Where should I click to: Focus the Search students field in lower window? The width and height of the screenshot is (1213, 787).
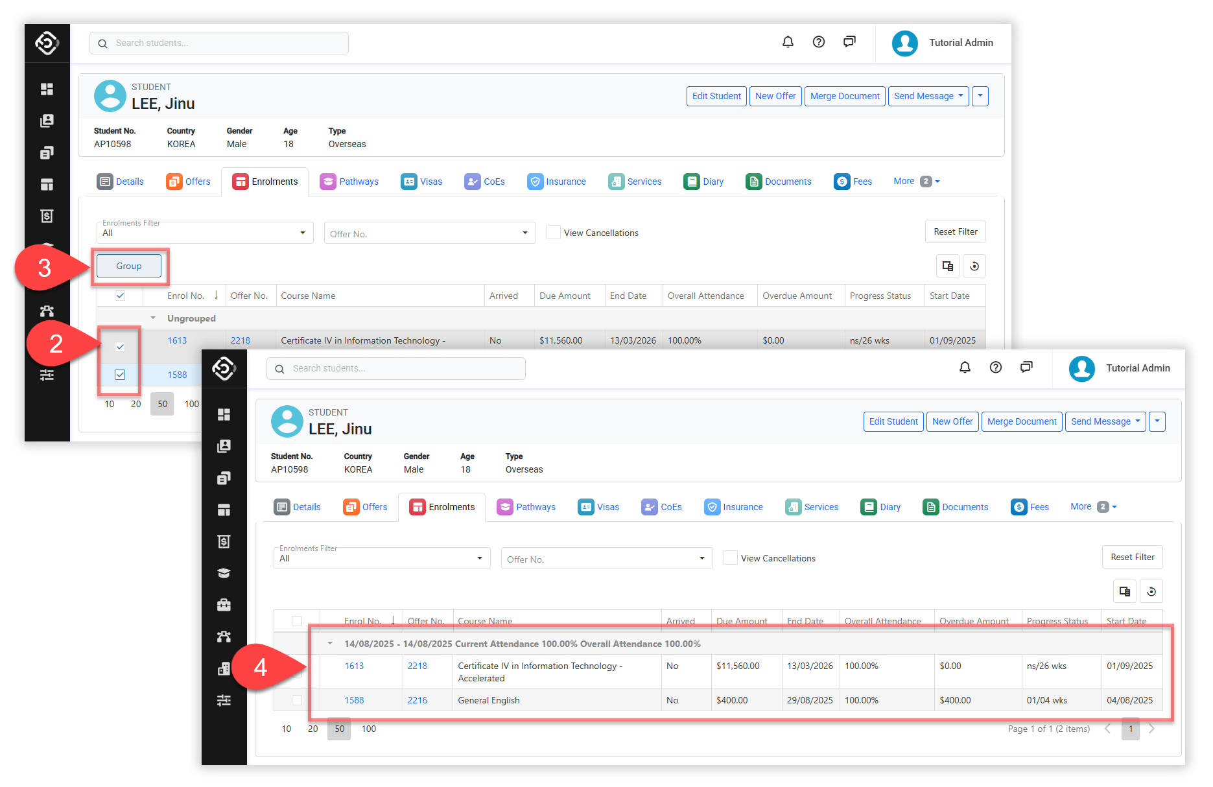395,368
